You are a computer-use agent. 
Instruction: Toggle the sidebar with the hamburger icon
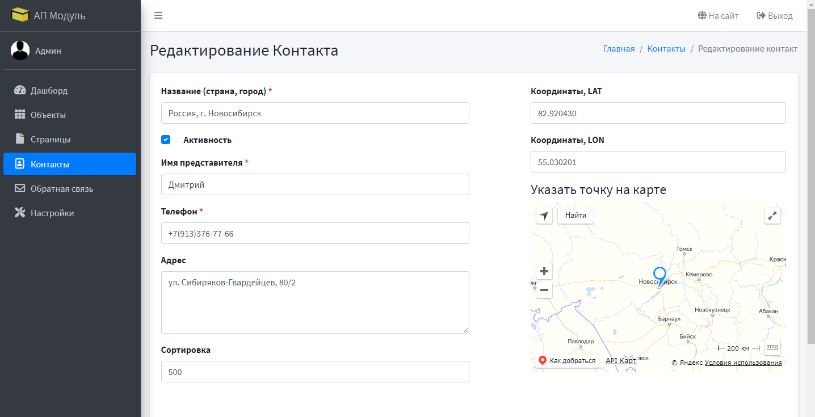[x=158, y=15]
